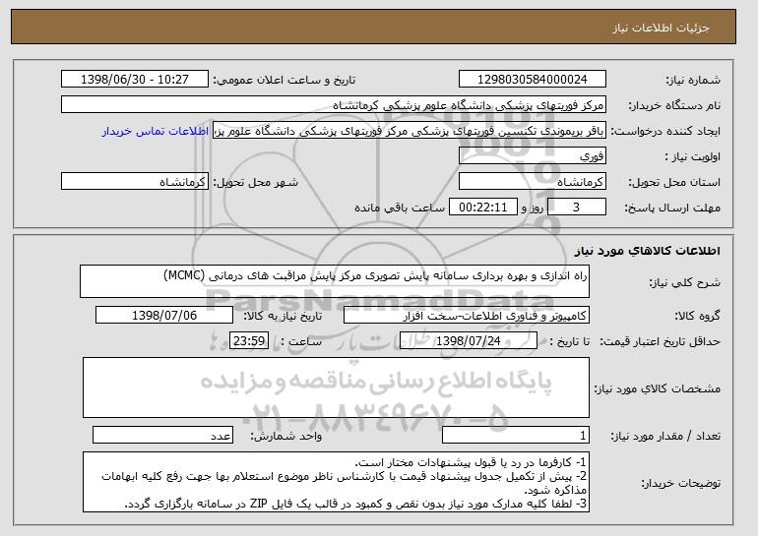Click the شماره نیاز label
The image size is (758, 536).
(693, 80)
